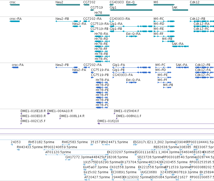Select the Hr78-RF transcript label
The height and width of the screenshot is (181, 214).
click(101, 49)
